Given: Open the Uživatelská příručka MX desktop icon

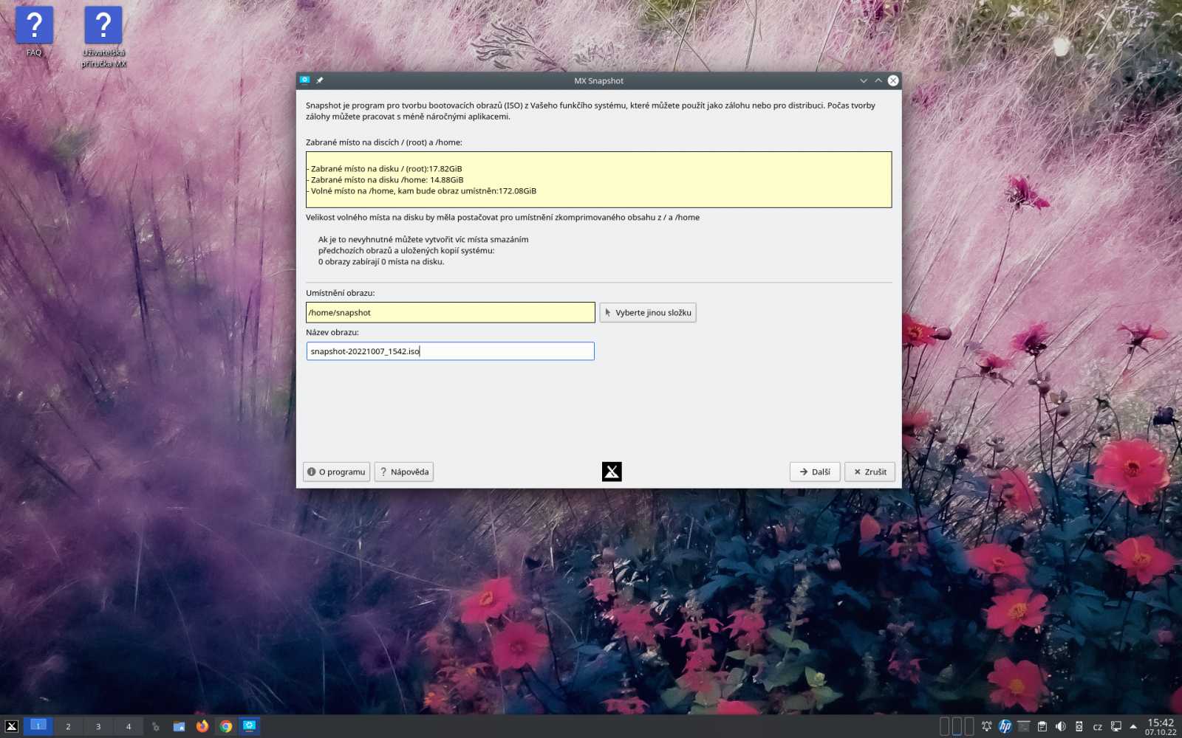Looking at the screenshot, I should point(103,37).
